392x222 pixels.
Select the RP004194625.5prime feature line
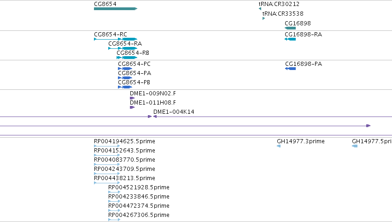coord(107,146)
